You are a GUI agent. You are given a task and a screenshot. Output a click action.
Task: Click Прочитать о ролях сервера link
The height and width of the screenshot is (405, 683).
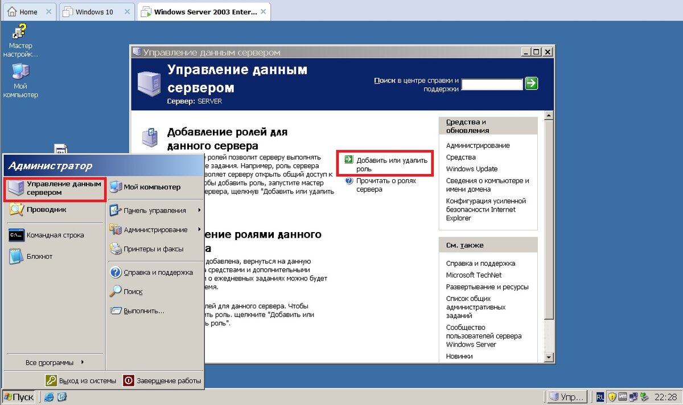pyautogui.click(x=386, y=185)
